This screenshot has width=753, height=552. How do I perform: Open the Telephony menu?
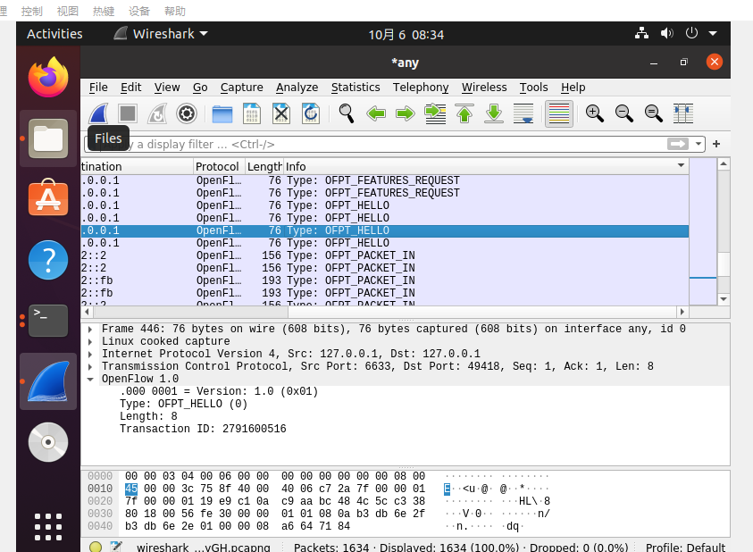click(x=421, y=88)
